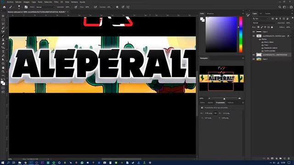294x165 pixels.
Task: Open the layer blend mode Normal dropdown
Action: (x=265, y=23)
